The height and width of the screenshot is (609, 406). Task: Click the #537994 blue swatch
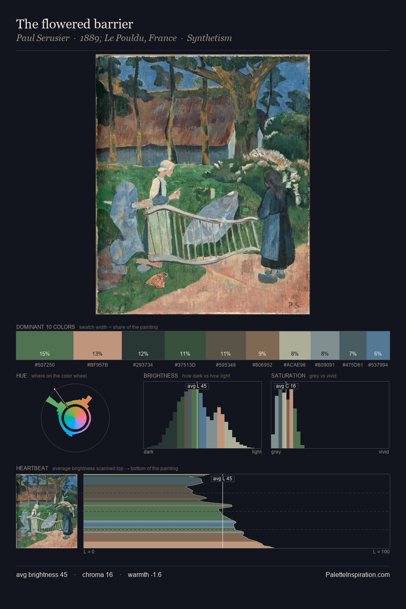click(x=378, y=346)
